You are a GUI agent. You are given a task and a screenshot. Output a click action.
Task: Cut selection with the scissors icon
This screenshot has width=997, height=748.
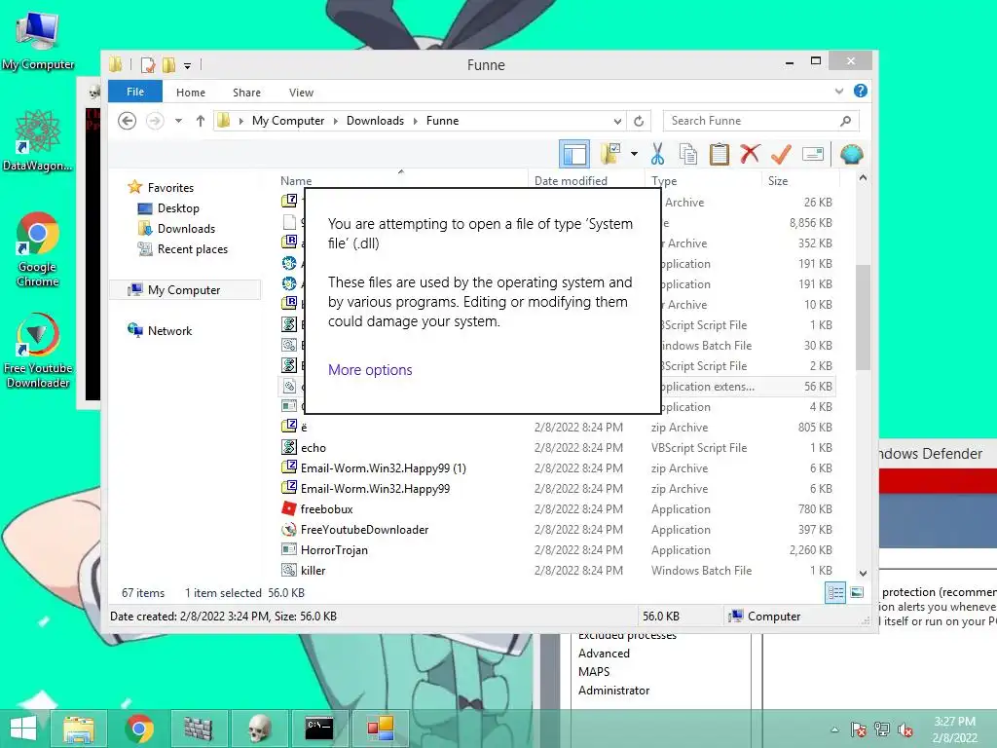657,154
